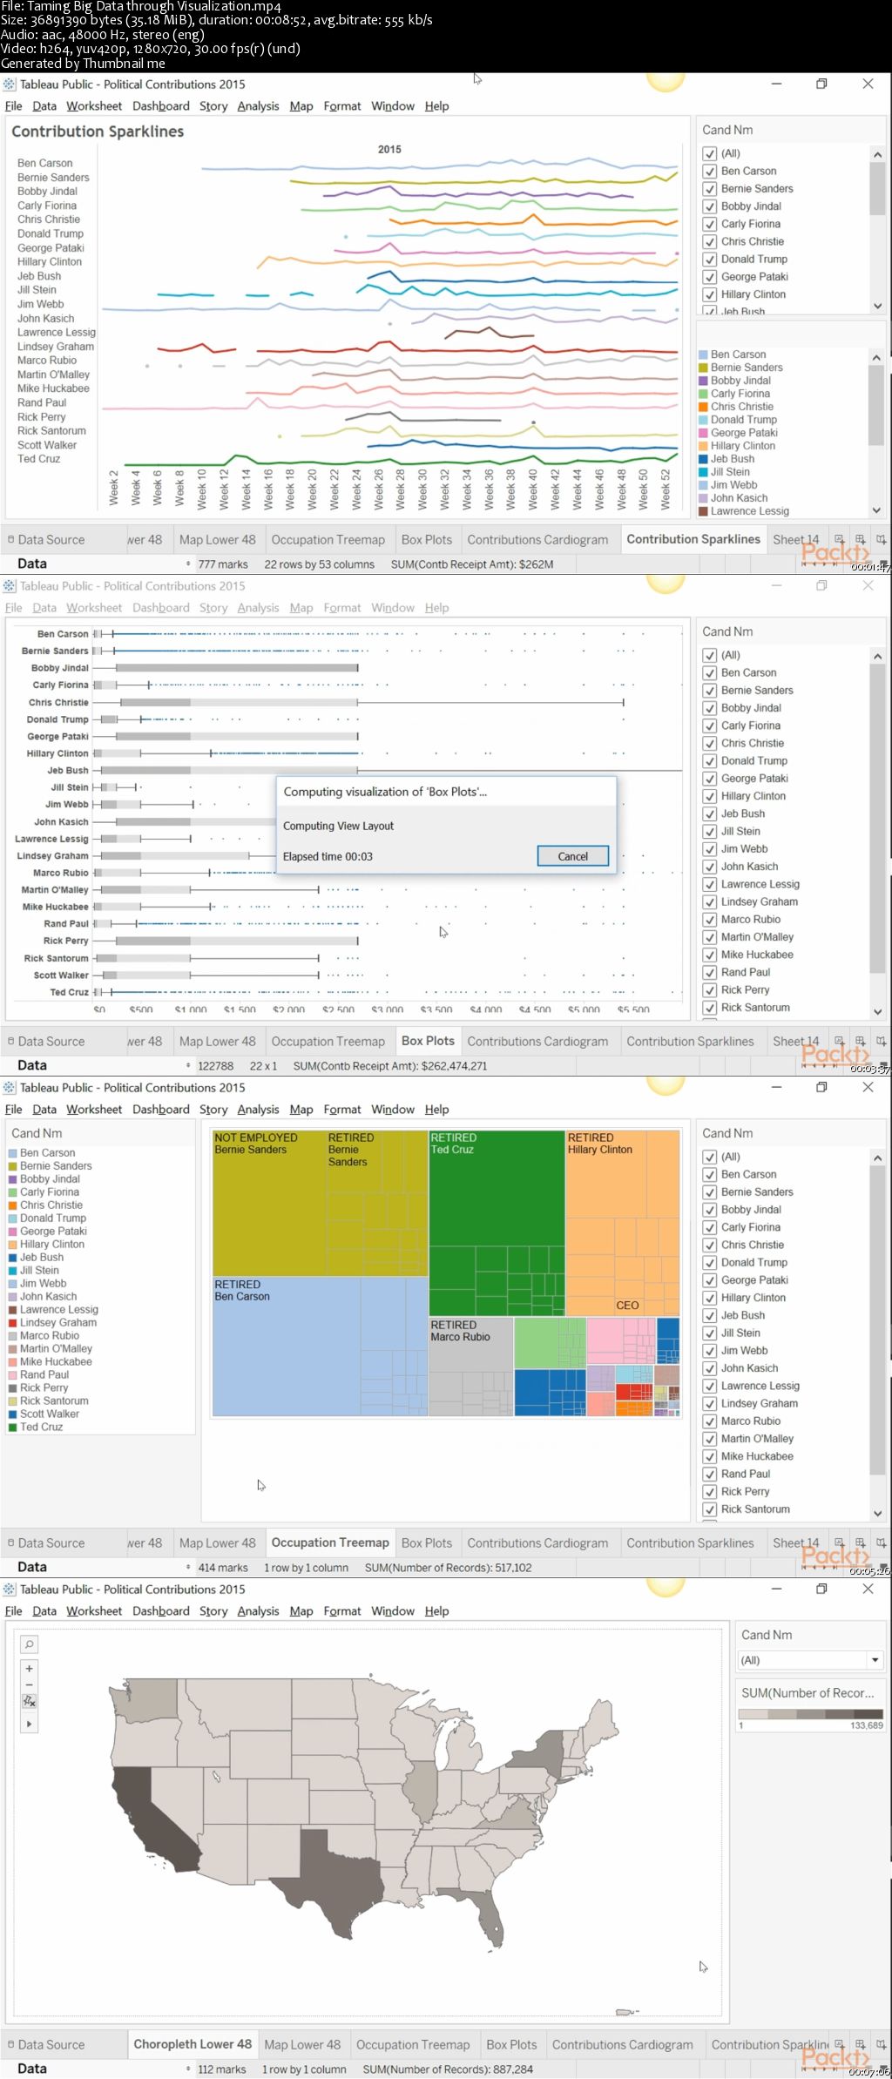Open Contributions Cardiogram tab in Box Plots frame
This screenshot has height=2079, width=892.
click(537, 1042)
